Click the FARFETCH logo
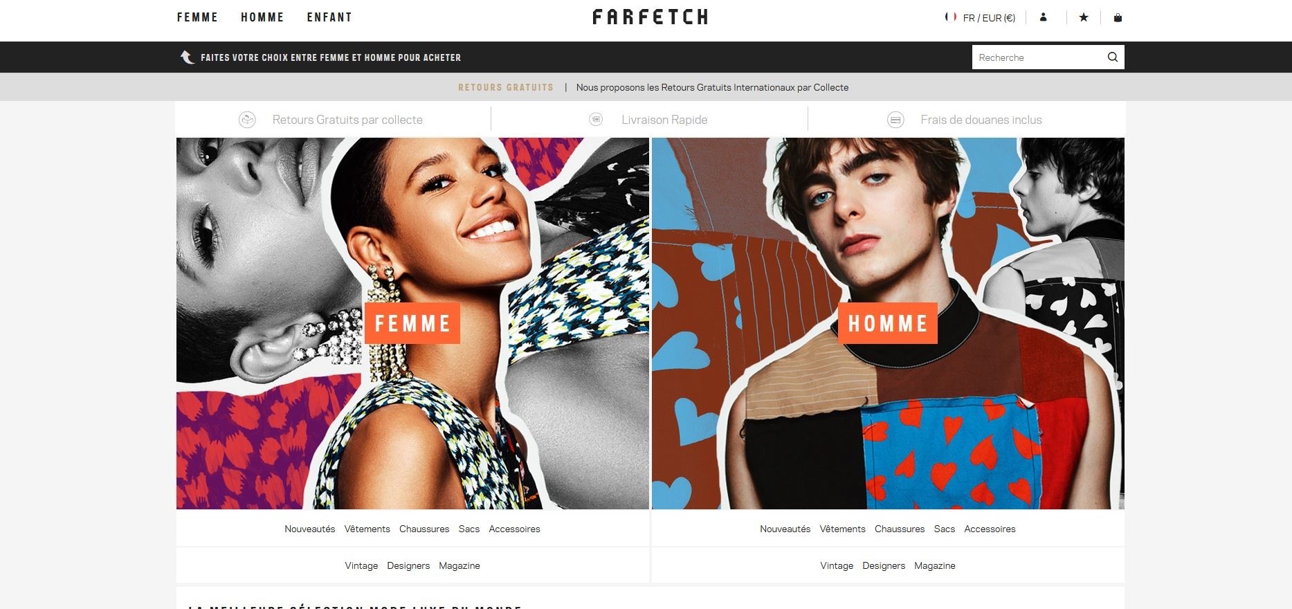The height and width of the screenshot is (609, 1292). [x=650, y=17]
